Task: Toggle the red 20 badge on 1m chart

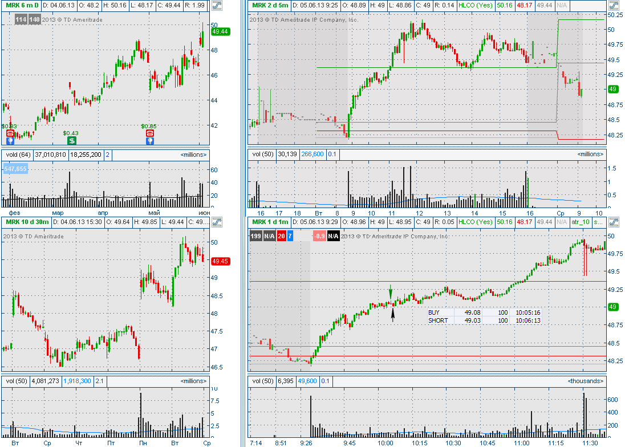Action: [x=281, y=236]
